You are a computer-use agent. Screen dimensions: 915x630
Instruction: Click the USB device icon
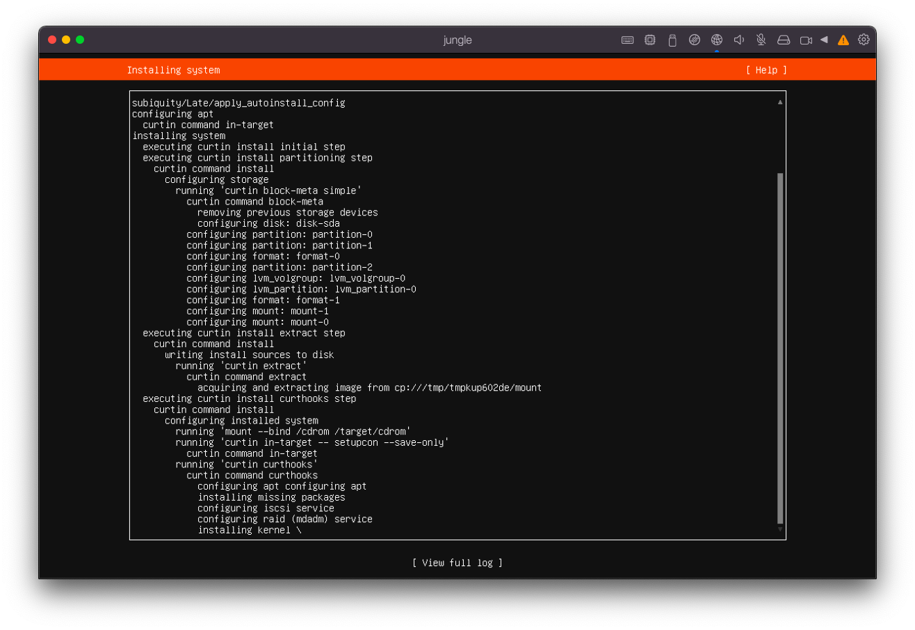[672, 40]
